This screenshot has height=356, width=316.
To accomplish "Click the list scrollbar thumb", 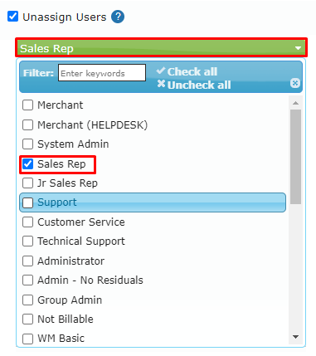I will click(295, 157).
